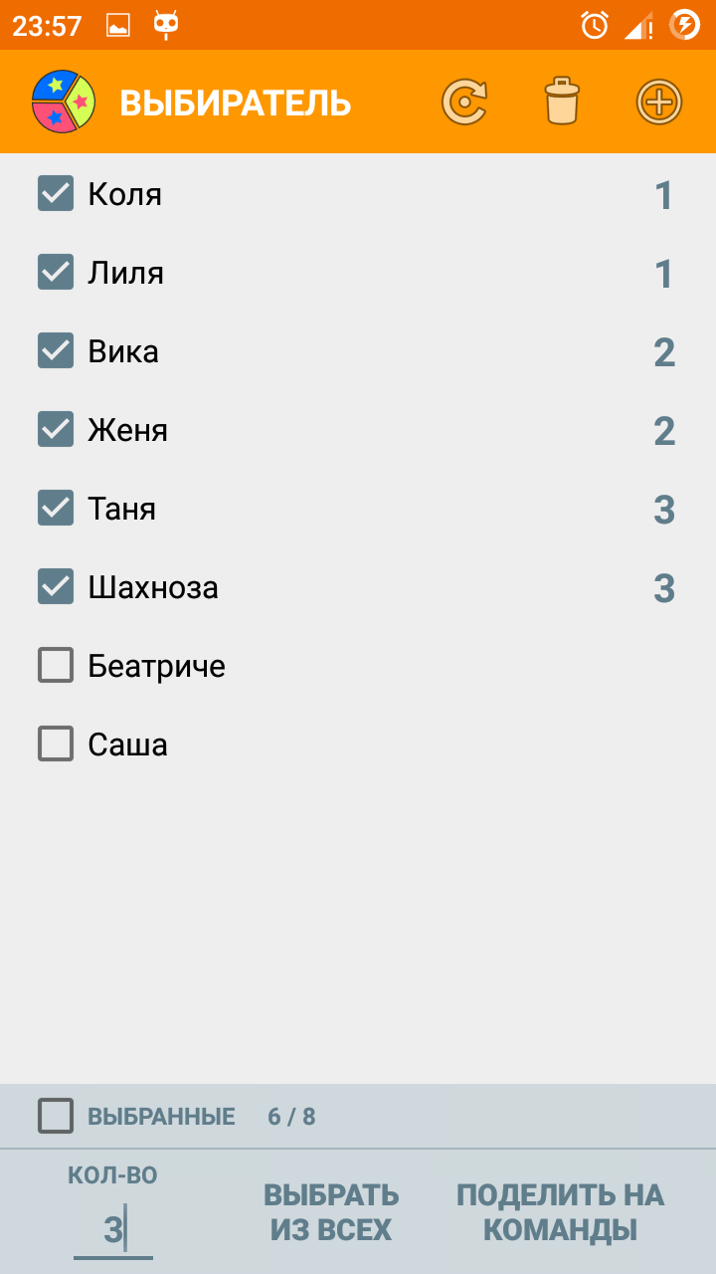Tap team number 2 beside Женя
This screenshot has height=1274, width=716.
pos(664,431)
